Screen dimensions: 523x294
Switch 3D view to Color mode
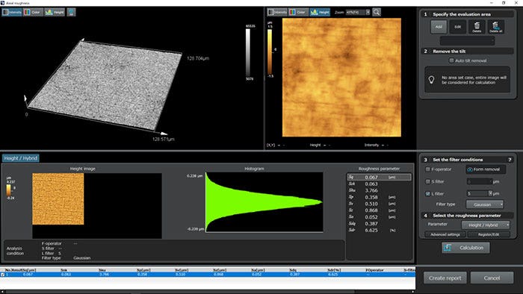[x=33, y=13]
